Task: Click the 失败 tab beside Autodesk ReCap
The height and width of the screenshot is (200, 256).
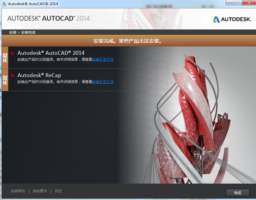Action: pos(5,80)
